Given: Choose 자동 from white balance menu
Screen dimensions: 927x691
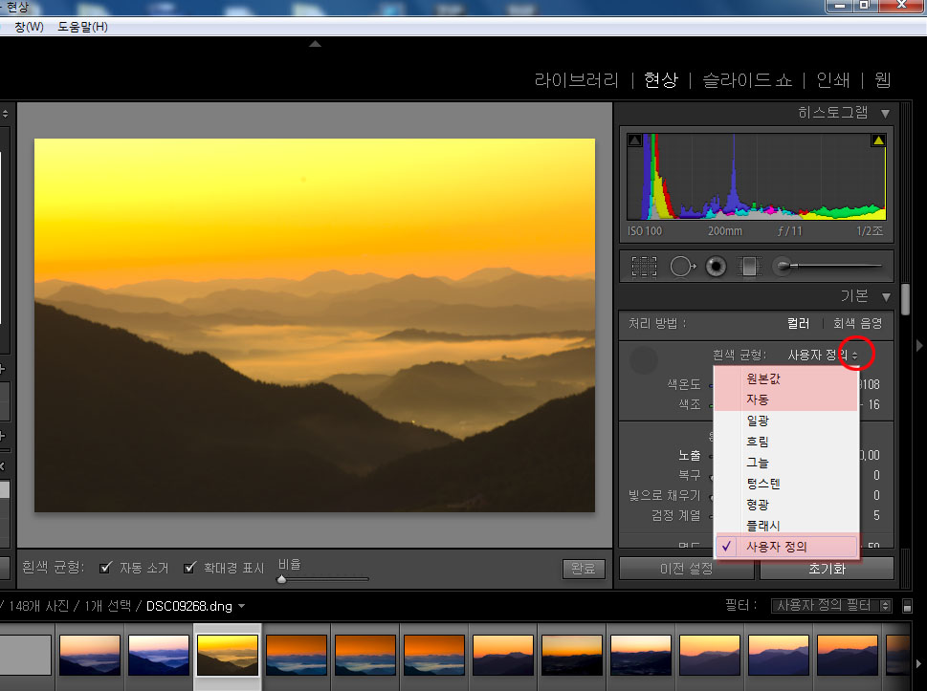Looking at the screenshot, I should coord(758,399).
